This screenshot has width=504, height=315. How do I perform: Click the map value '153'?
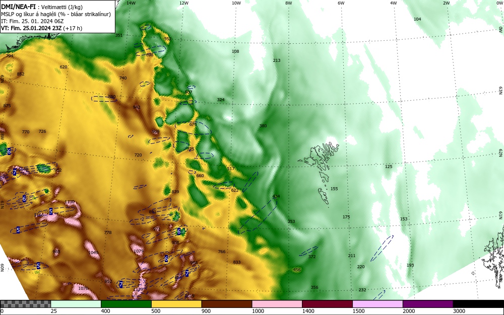click(x=404, y=219)
